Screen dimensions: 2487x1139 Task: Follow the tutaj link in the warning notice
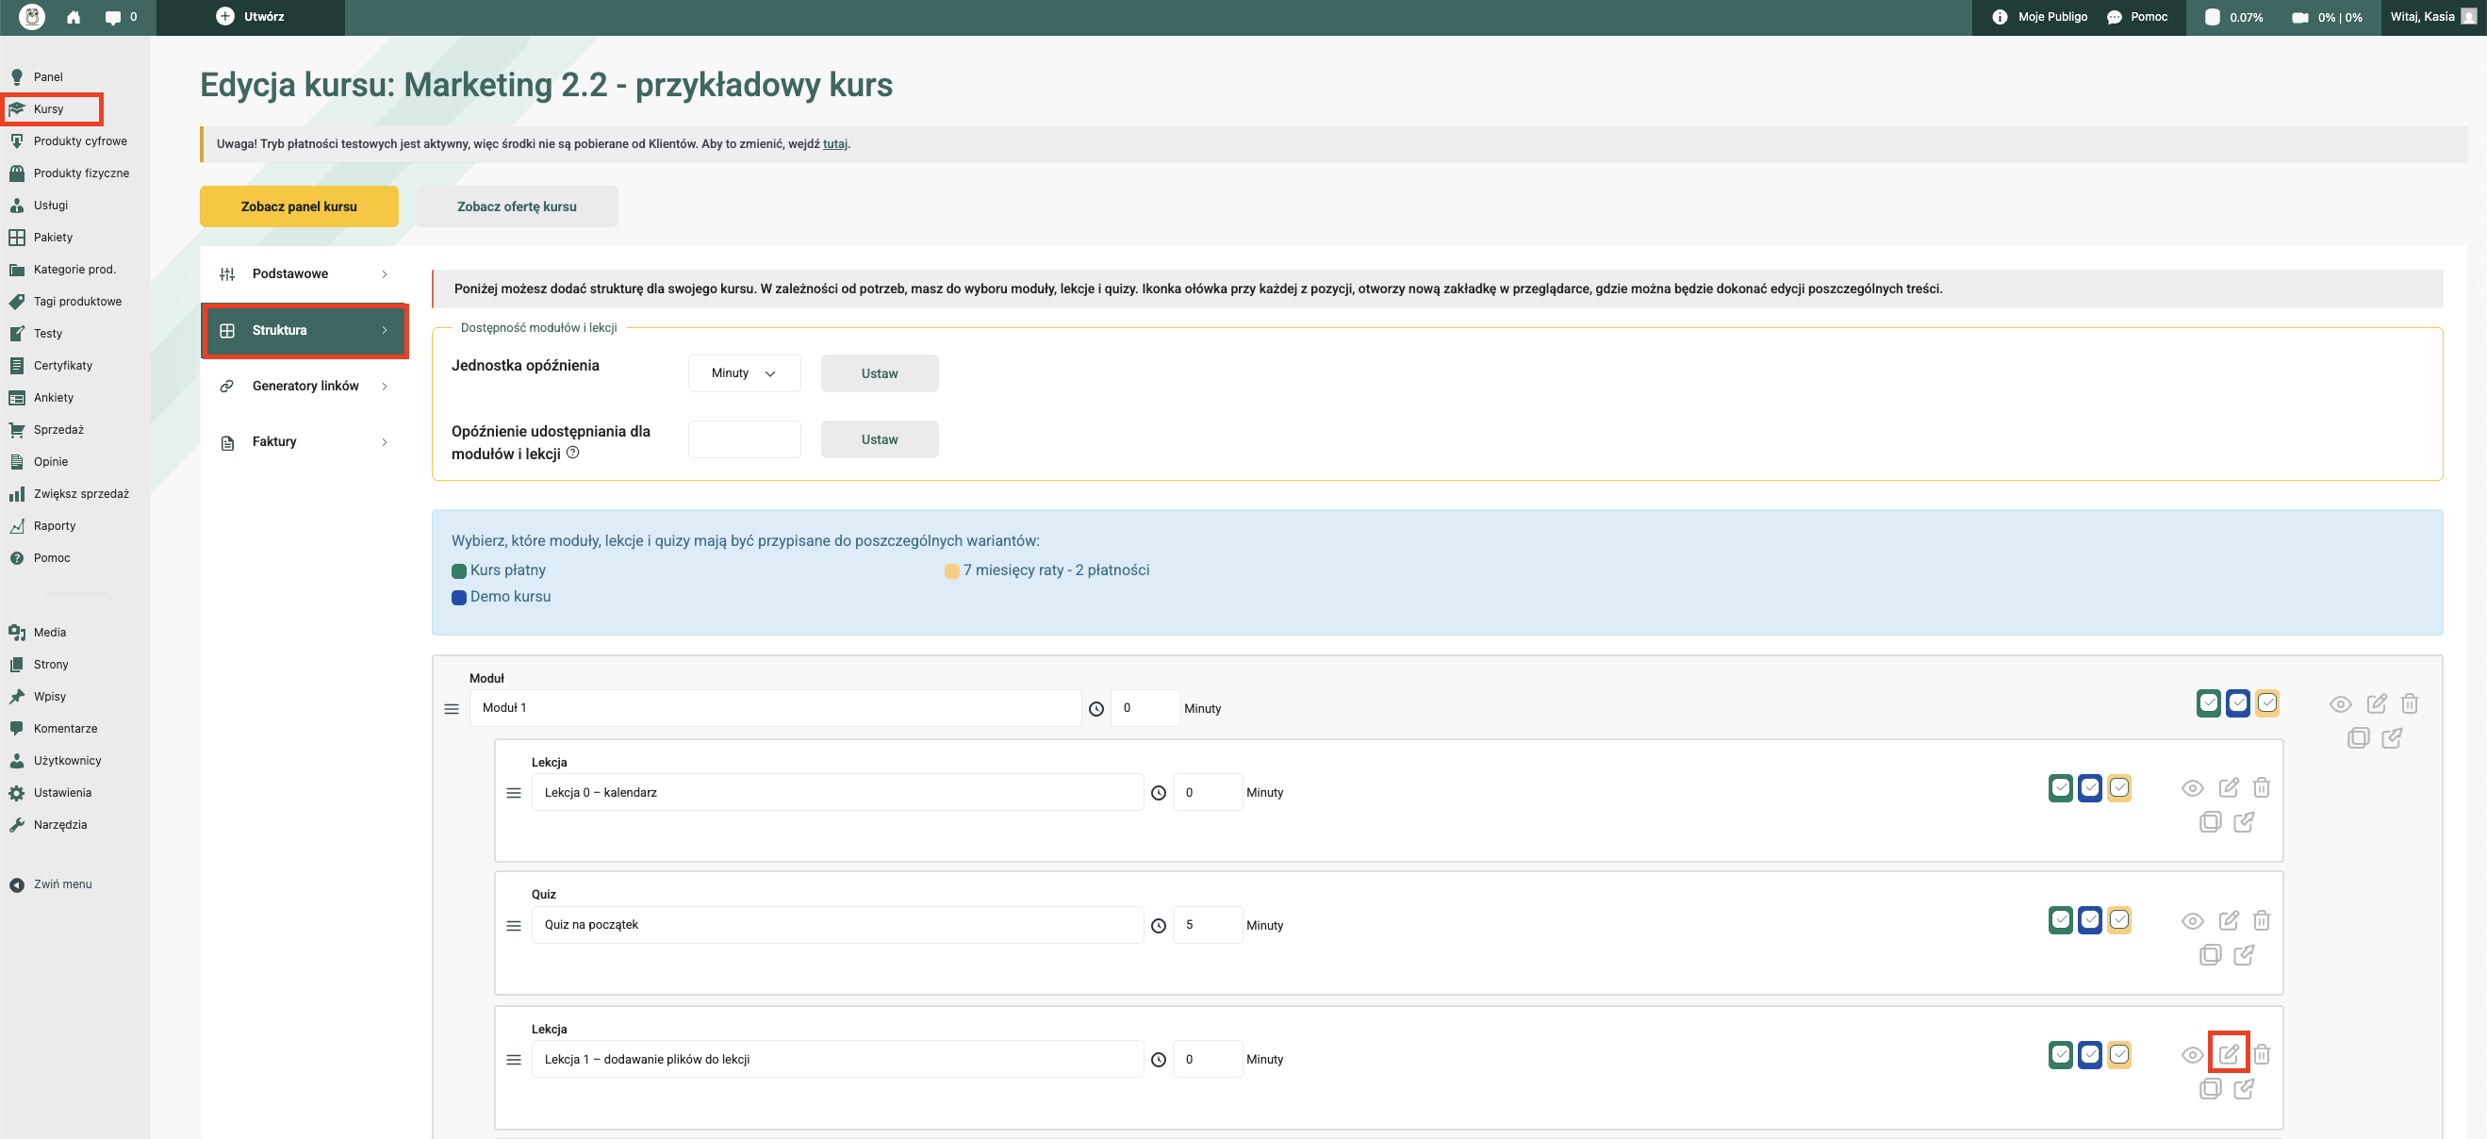(834, 144)
